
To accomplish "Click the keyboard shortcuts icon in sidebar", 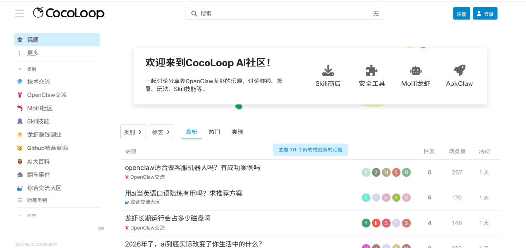I will point(101,228).
